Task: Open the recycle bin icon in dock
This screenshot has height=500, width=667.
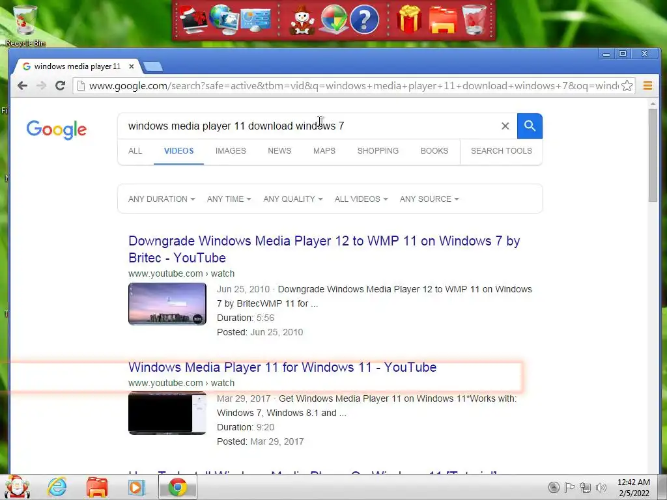Action: coord(474,19)
